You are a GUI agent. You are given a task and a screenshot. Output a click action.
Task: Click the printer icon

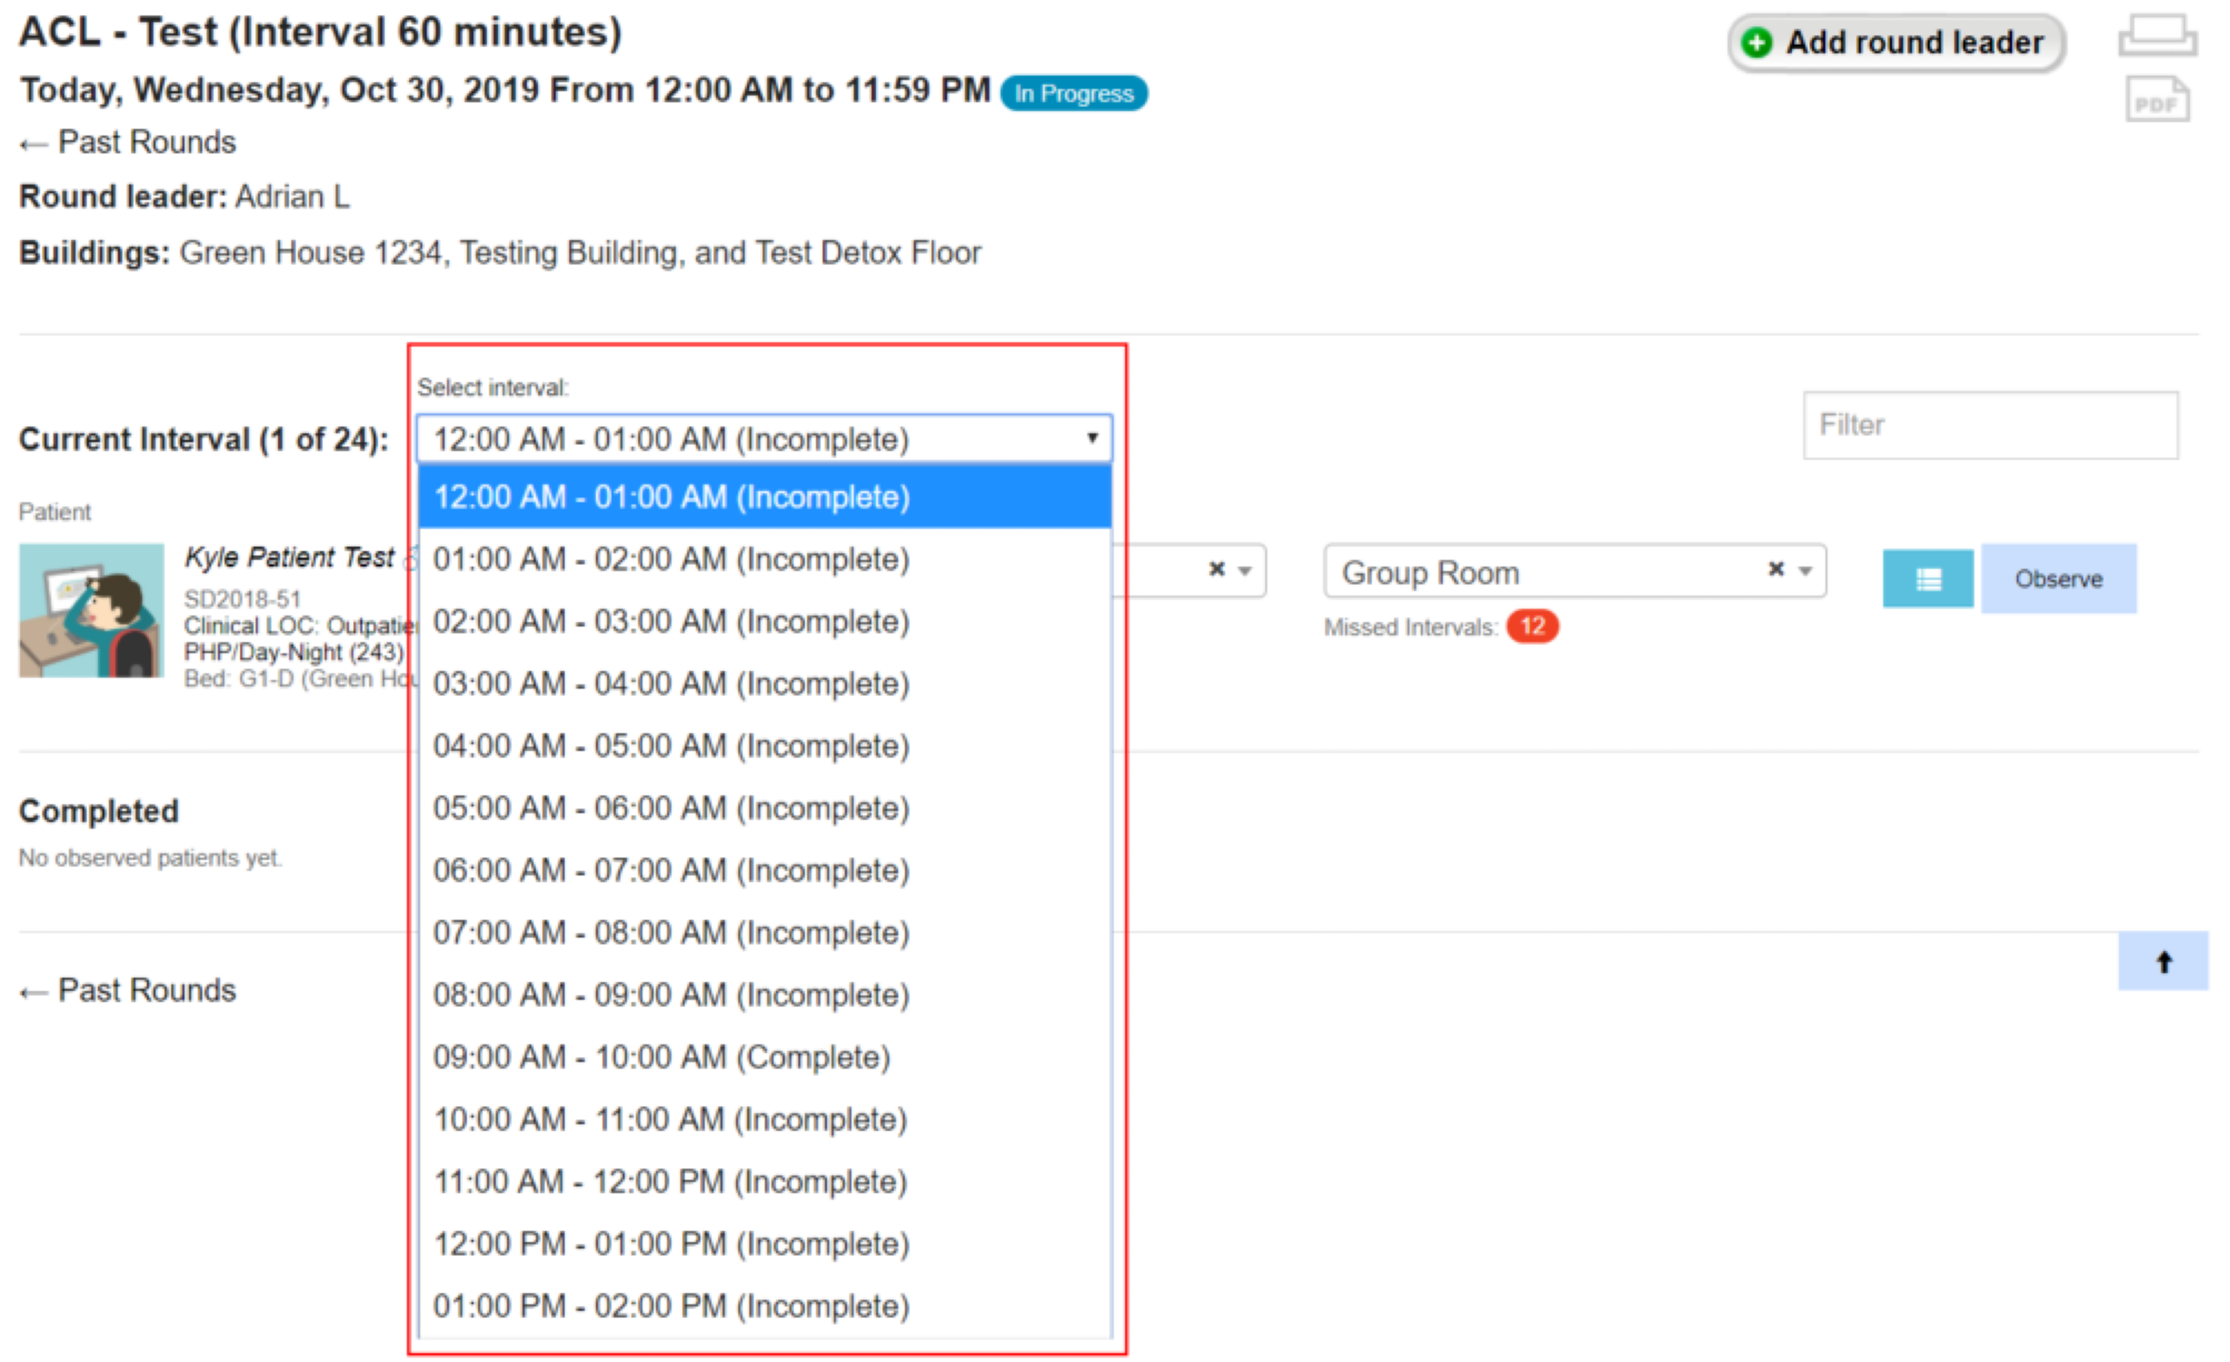2157,38
